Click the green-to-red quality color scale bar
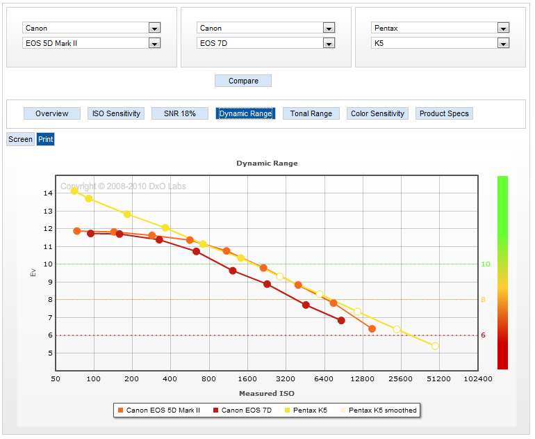Viewport: 535px width, 439px height. [x=502, y=273]
